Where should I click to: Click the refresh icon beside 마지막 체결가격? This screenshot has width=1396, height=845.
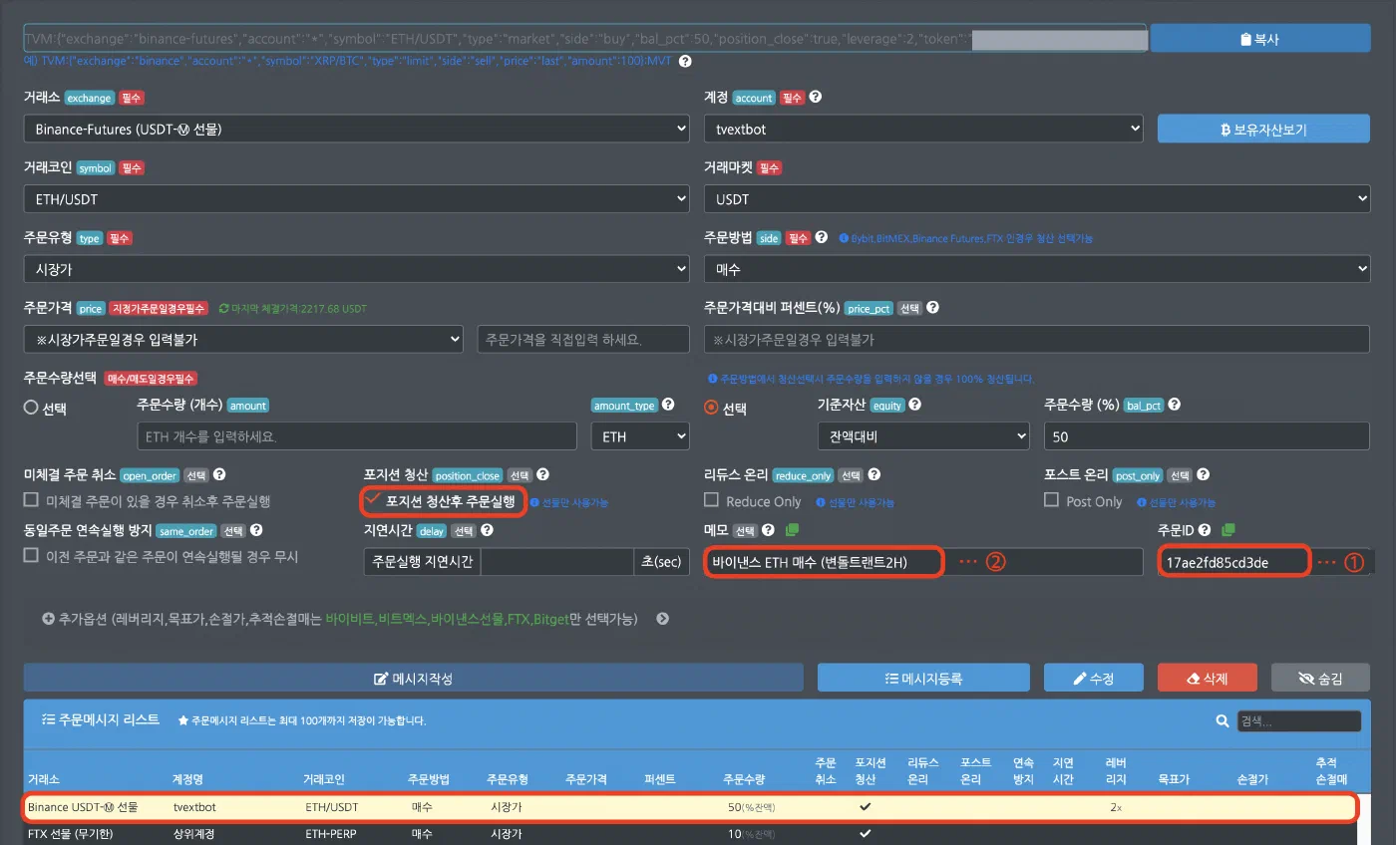[x=223, y=309]
